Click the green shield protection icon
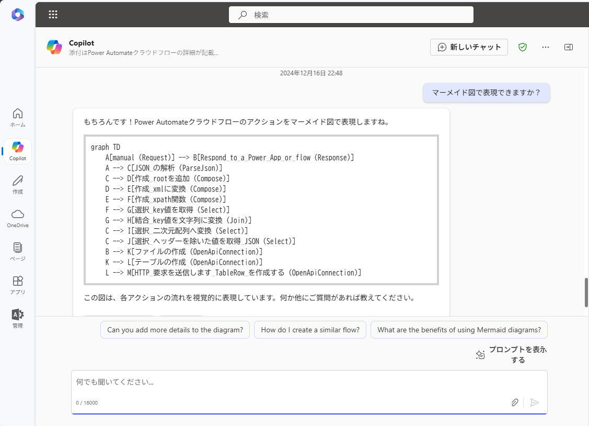 pos(523,47)
